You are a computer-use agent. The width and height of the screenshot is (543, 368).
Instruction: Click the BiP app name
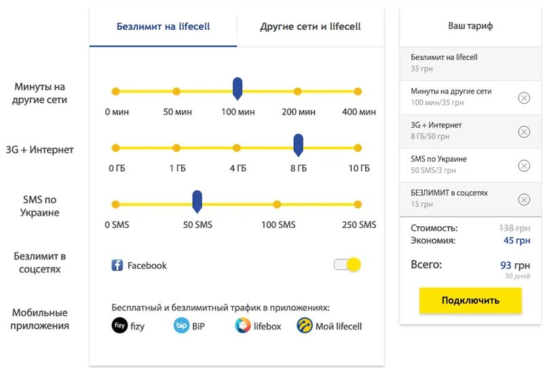pyautogui.click(x=198, y=327)
